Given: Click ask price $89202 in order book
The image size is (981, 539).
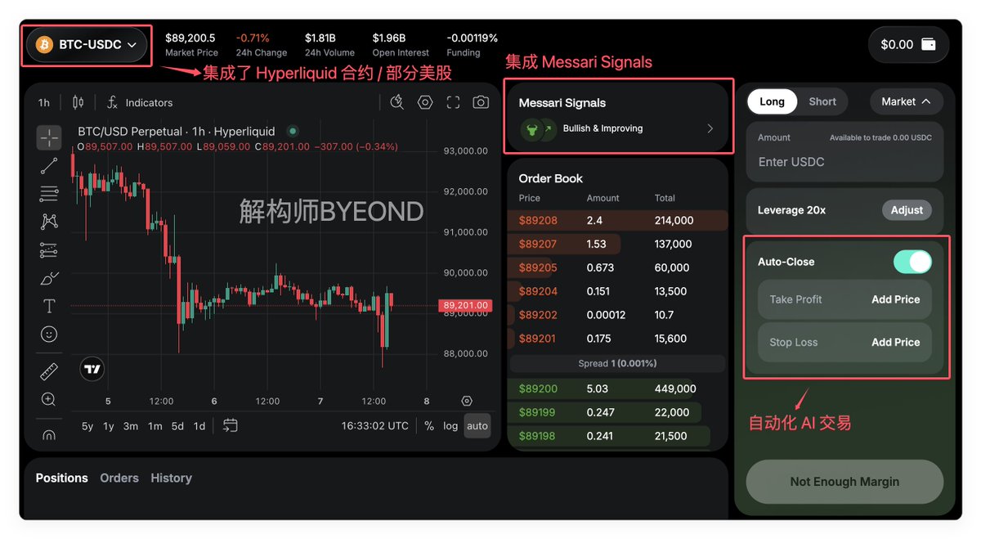Looking at the screenshot, I should click(538, 315).
